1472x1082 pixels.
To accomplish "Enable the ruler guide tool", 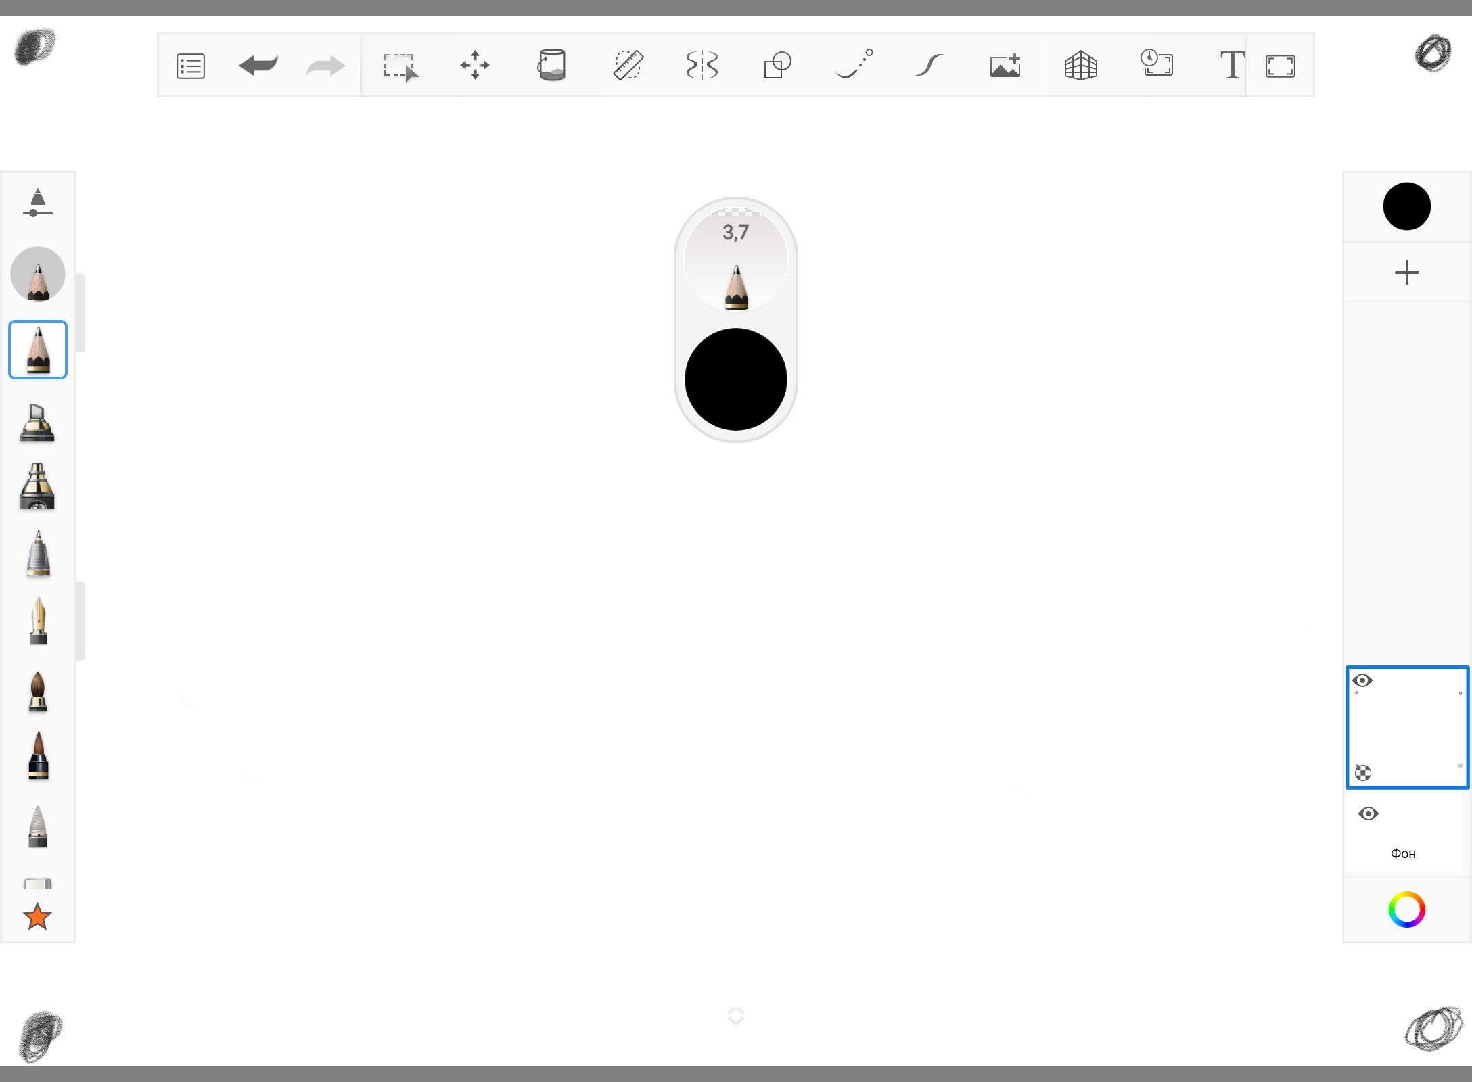I will pyautogui.click(x=628, y=66).
